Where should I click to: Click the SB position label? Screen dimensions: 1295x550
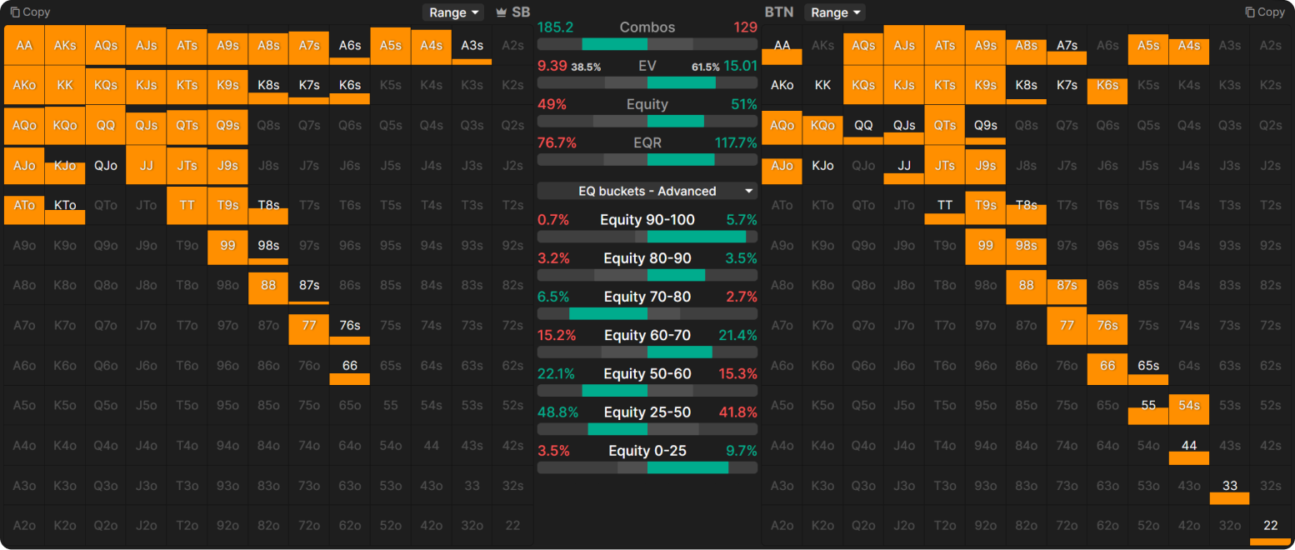point(521,12)
